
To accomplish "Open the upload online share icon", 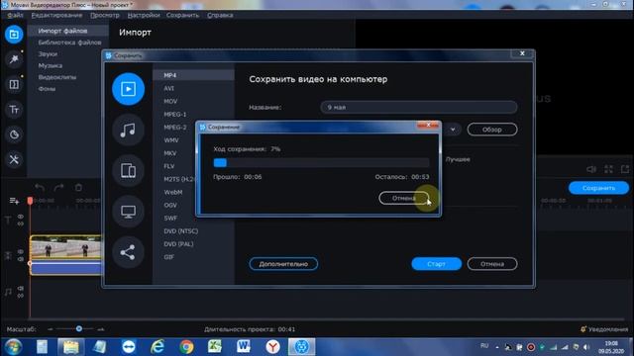I will pyautogui.click(x=128, y=253).
